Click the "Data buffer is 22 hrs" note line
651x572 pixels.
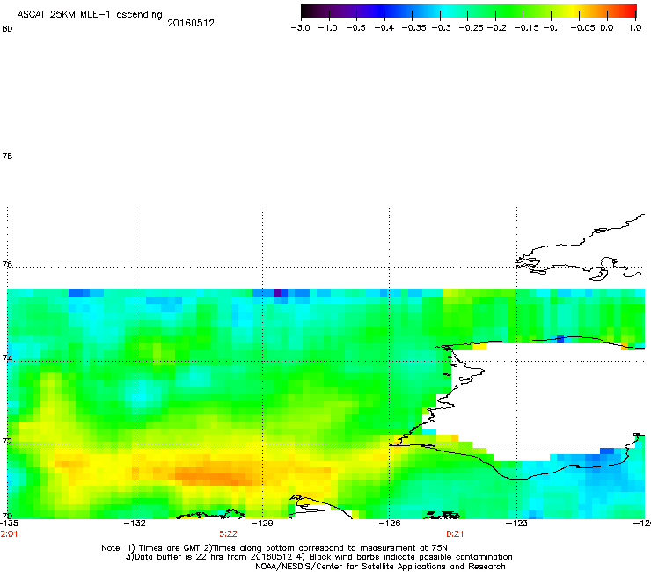point(318,557)
